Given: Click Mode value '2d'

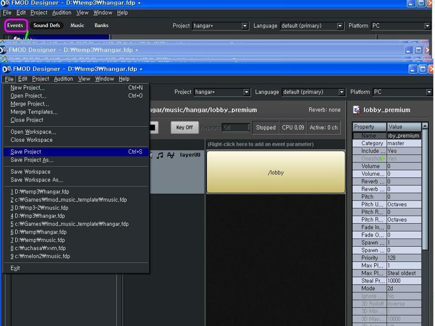Looking at the screenshot, I should [x=404, y=289].
